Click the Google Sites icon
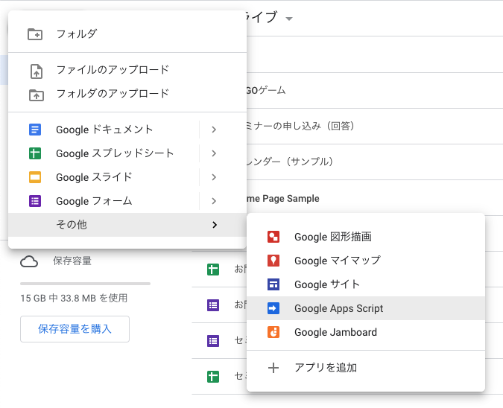Viewport: 503px width, 408px height. (x=273, y=284)
